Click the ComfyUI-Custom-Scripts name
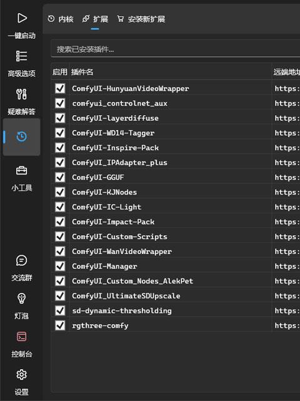The height and width of the screenshot is (401, 300). coord(119,237)
